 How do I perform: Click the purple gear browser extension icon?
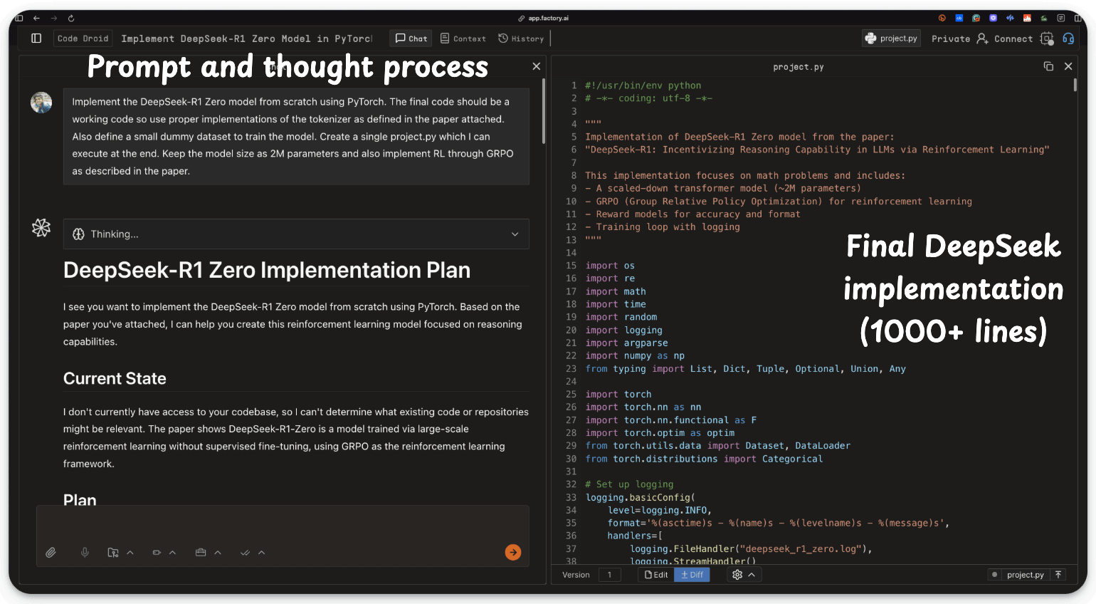(993, 18)
